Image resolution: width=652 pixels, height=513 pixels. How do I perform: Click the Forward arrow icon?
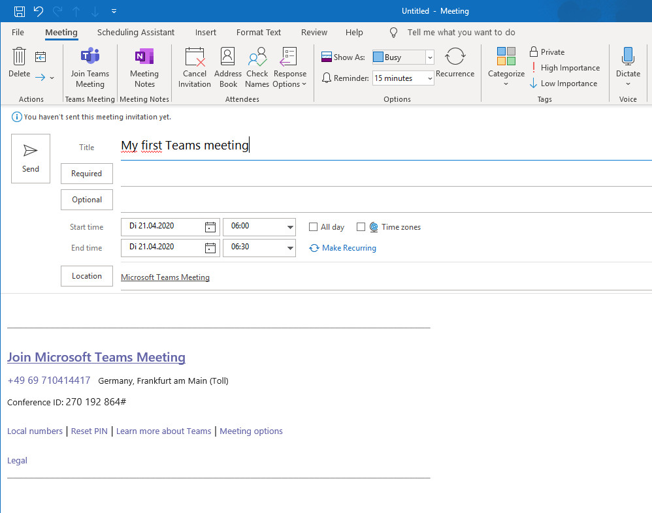tap(41, 77)
